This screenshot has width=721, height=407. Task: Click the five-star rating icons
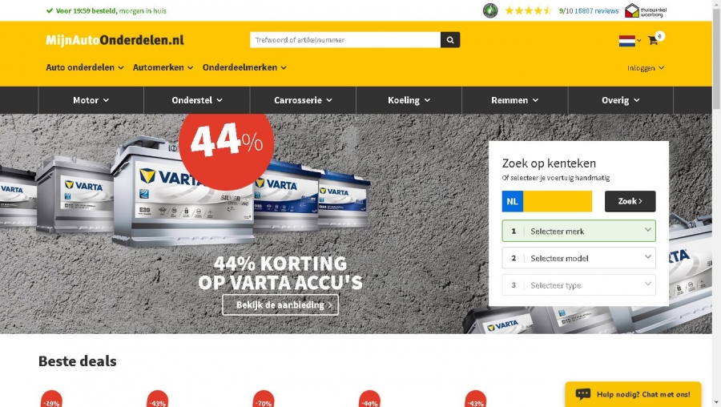coord(528,10)
